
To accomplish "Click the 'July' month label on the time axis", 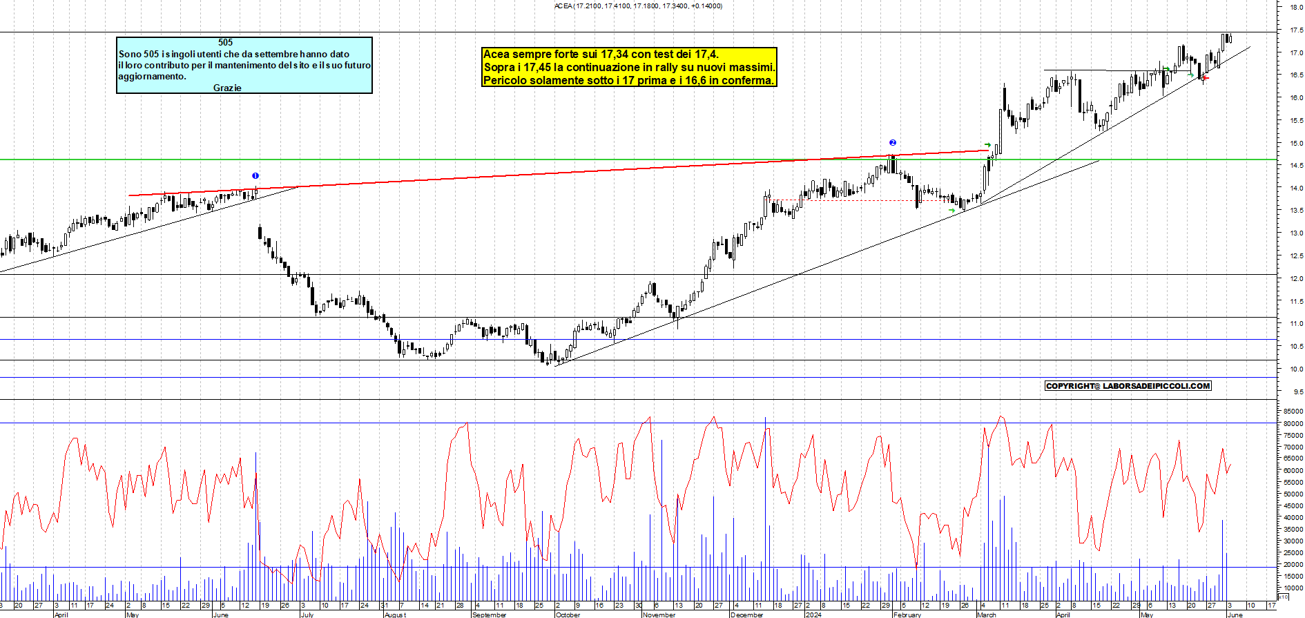I will pos(307,615).
